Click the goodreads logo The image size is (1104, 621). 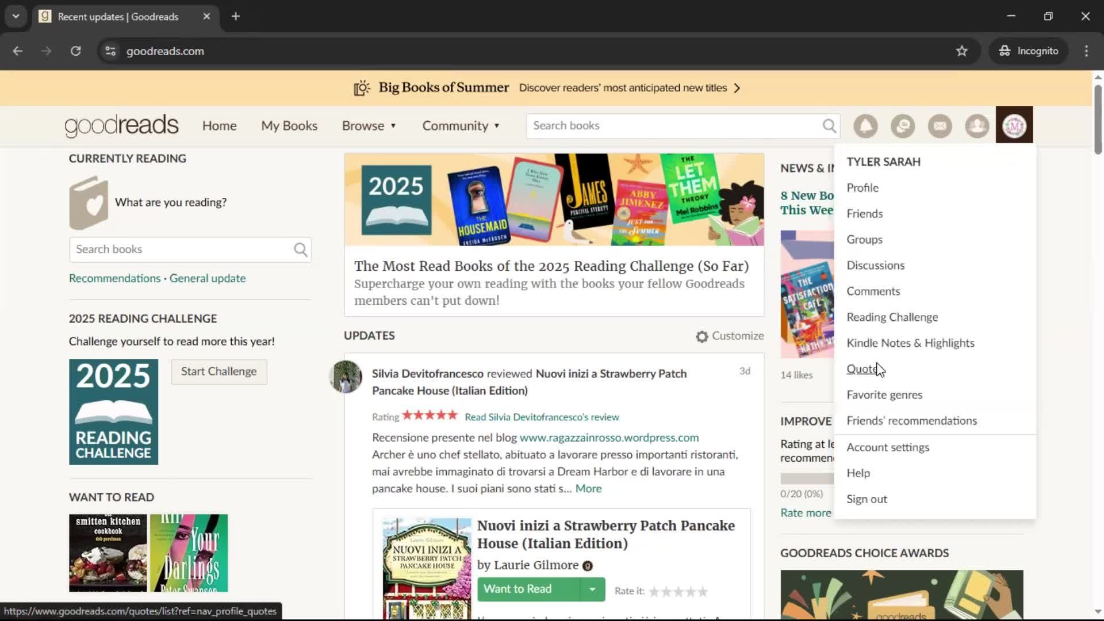pyautogui.click(x=121, y=125)
